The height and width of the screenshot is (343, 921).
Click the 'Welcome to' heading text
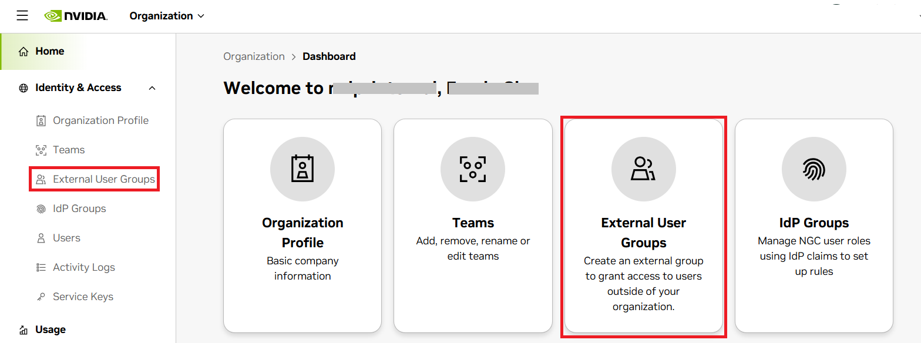point(273,88)
